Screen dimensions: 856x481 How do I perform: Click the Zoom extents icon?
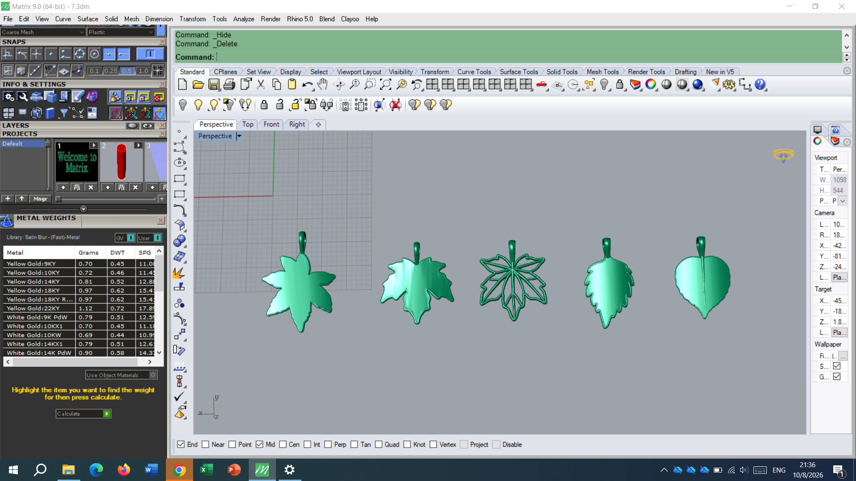386,85
